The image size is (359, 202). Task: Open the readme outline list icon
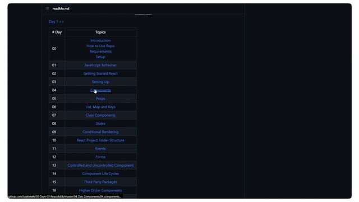tap(47, 9)
